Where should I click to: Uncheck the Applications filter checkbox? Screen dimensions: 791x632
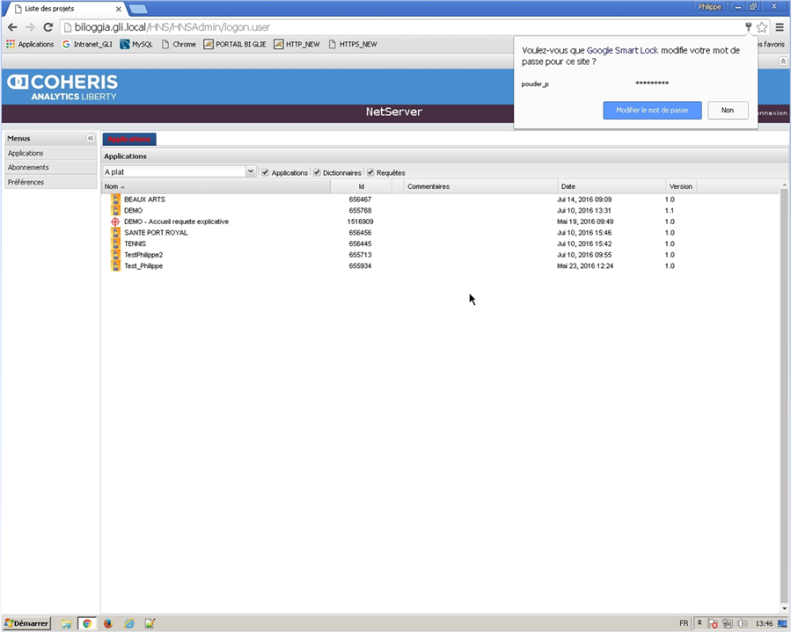point(266,172)
